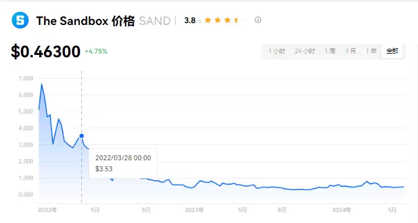The width and height of the screenshot is (418, 223).
Task: Click the 2023年 axis label
Action: pyautogui.click(x=194, y=210)
